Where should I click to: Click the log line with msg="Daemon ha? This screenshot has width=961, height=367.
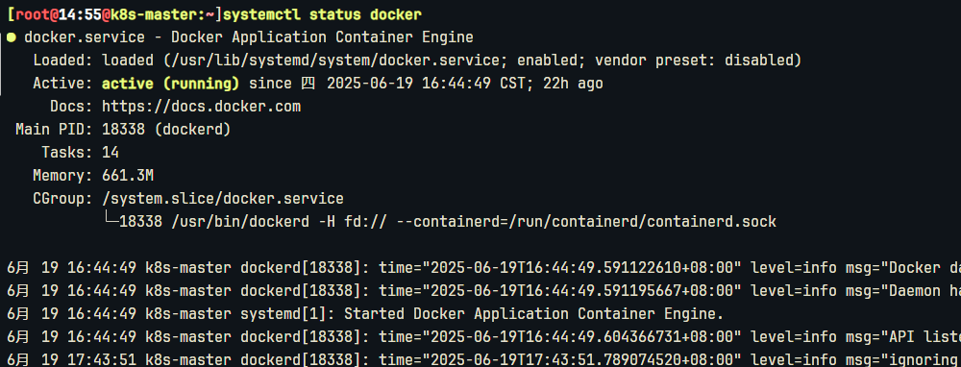click(x=480, y=291)
